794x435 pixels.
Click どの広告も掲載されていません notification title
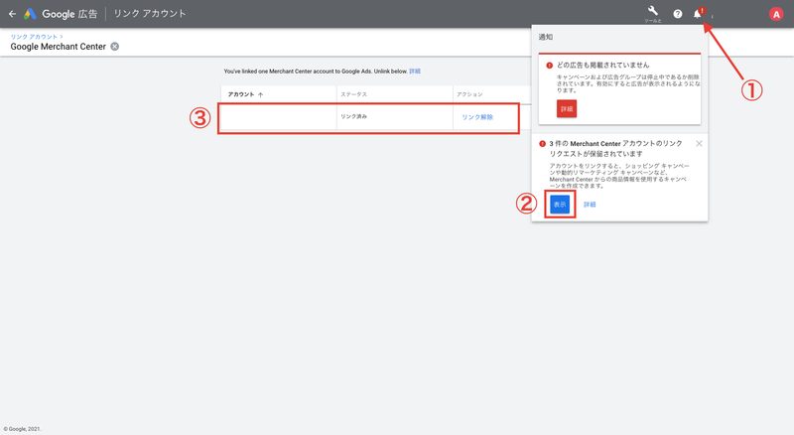602,65
